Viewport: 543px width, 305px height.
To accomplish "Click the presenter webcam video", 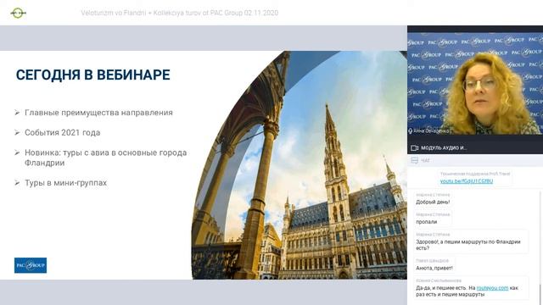I will [x=475, y=83].
